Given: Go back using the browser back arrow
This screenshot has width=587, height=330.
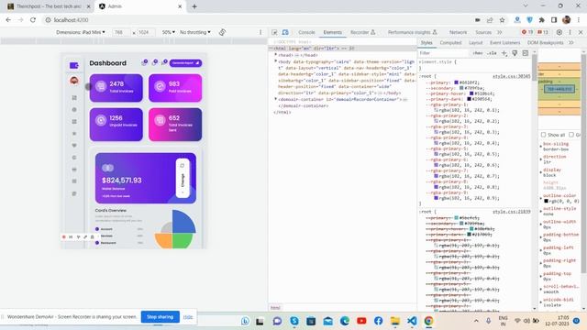Looking at the screenshot, I should click(8, 20).
